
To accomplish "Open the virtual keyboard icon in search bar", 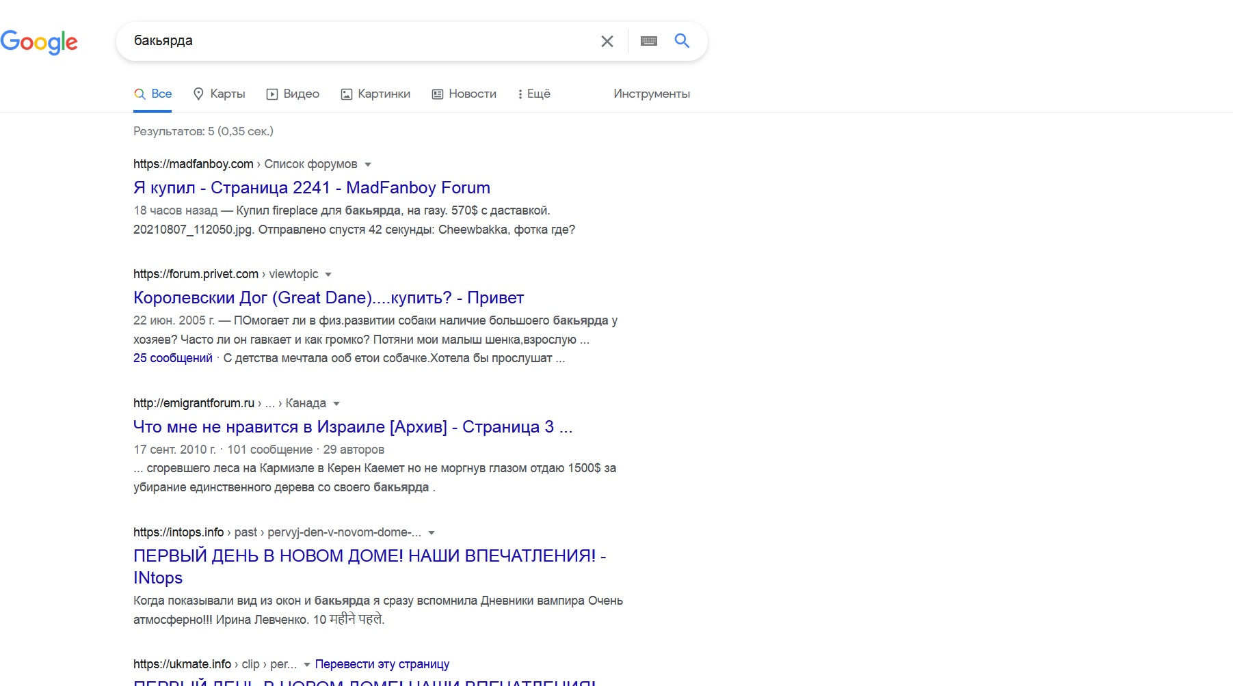I will coord(648,41).
